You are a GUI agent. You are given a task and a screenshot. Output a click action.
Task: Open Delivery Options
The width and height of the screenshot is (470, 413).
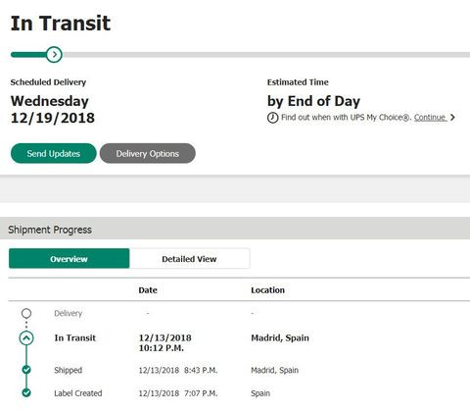coord(148,153)
